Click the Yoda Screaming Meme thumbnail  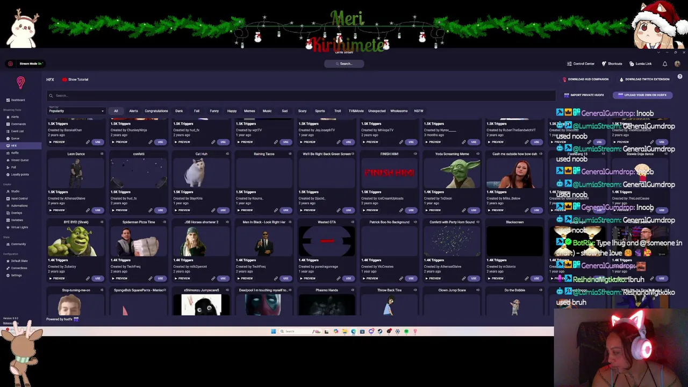[452, 173]
